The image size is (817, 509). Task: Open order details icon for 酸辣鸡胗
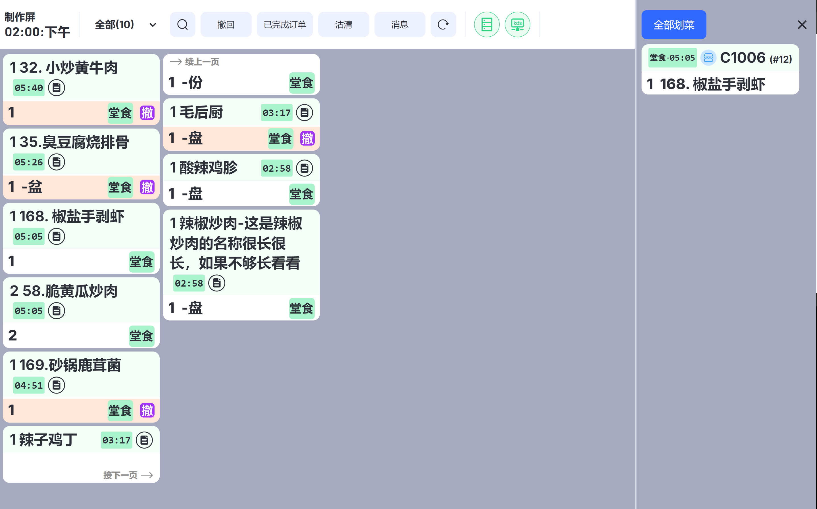[304, 168]
